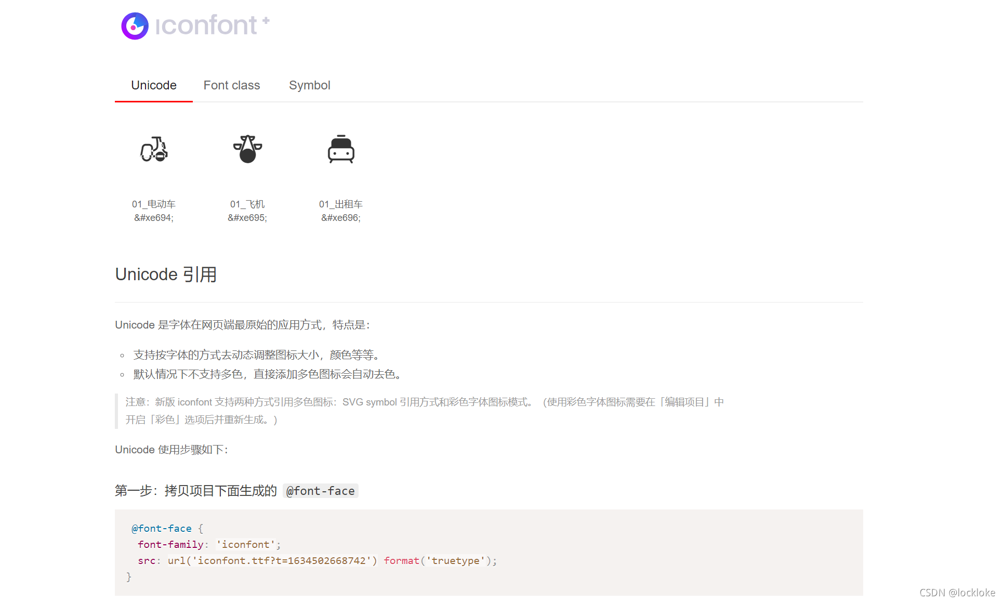This screenshot has width=1003, height=602.
Task: Click the @font-face opening line in code
Action: coord(167,528)
